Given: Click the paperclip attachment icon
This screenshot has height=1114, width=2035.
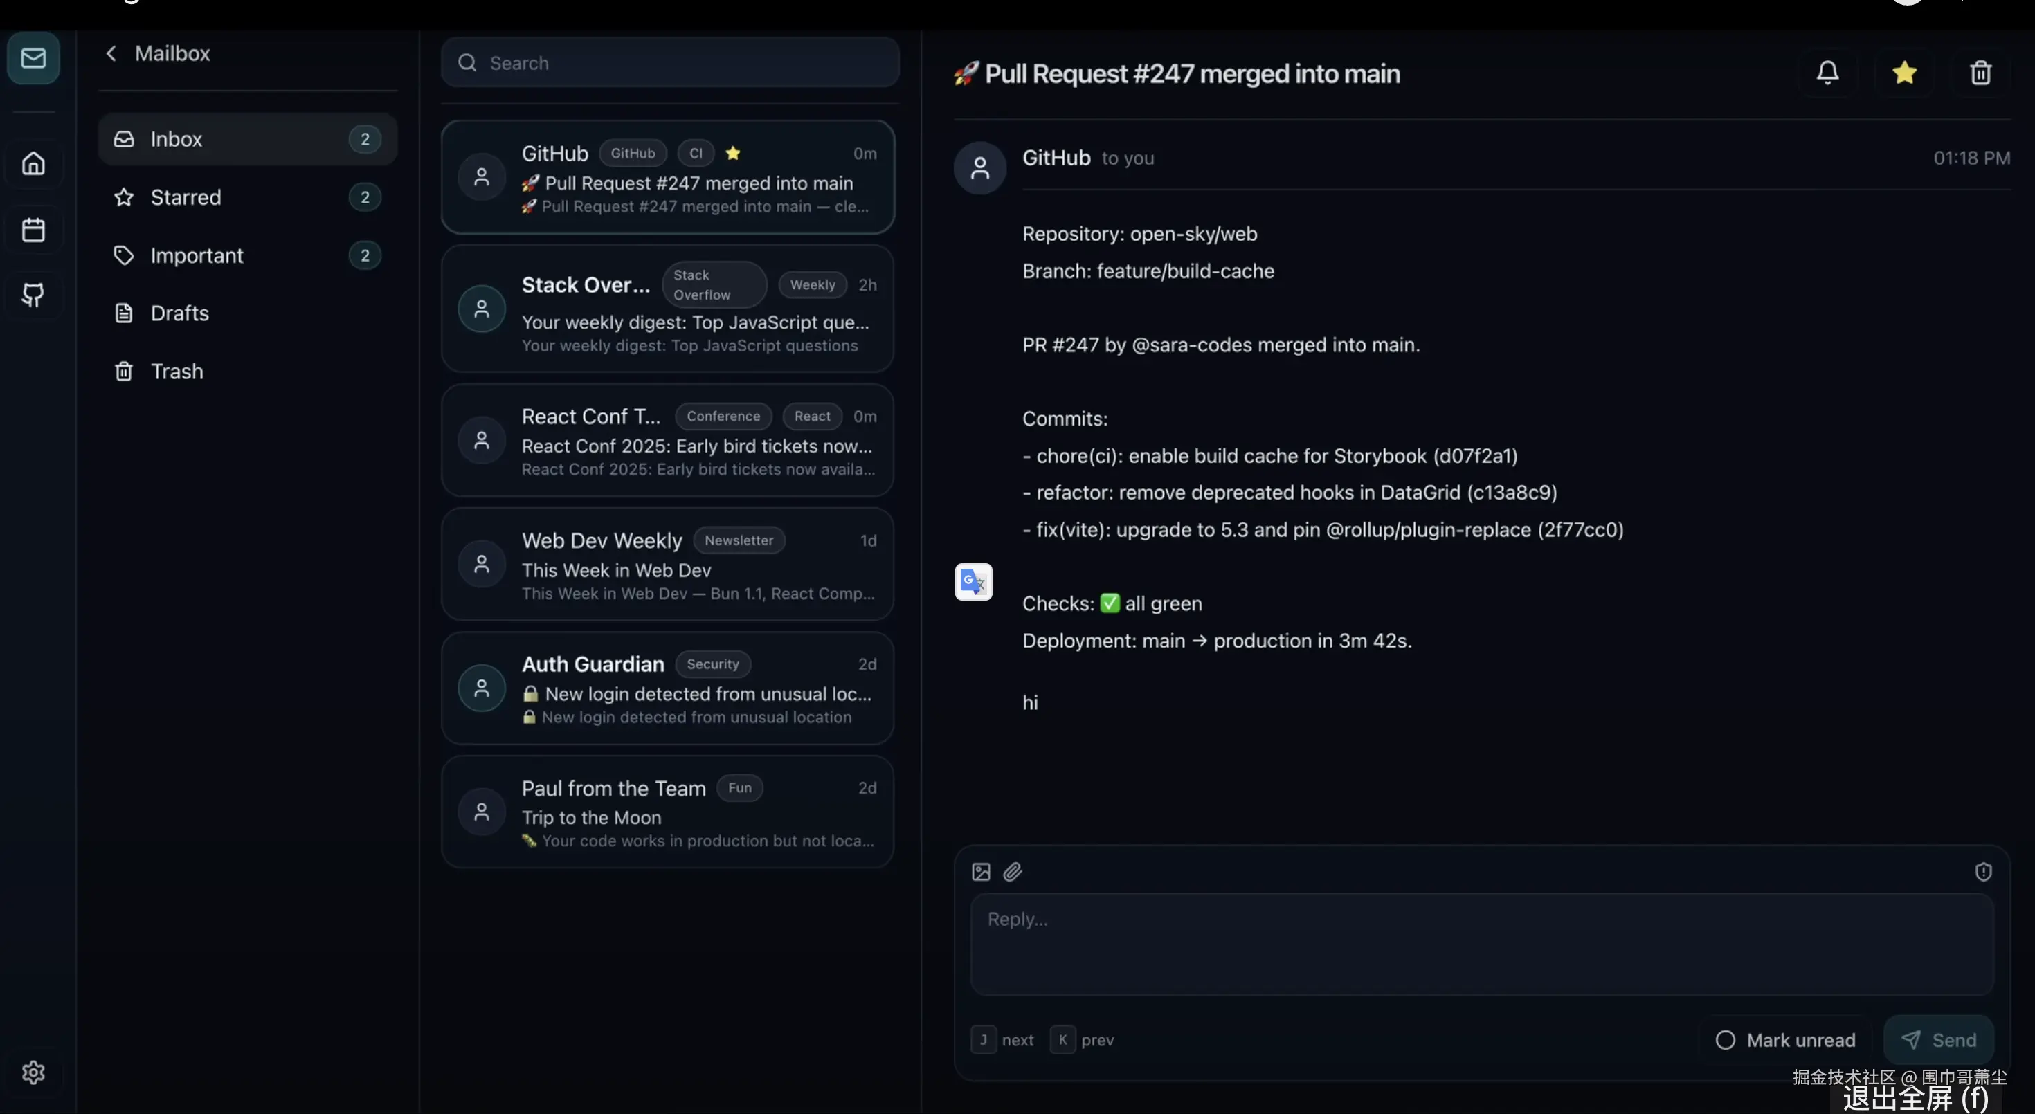Looking at the screenshot, I should point(1013,872).
